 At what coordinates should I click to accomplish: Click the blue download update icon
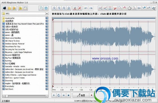click(x=46, y=8)
